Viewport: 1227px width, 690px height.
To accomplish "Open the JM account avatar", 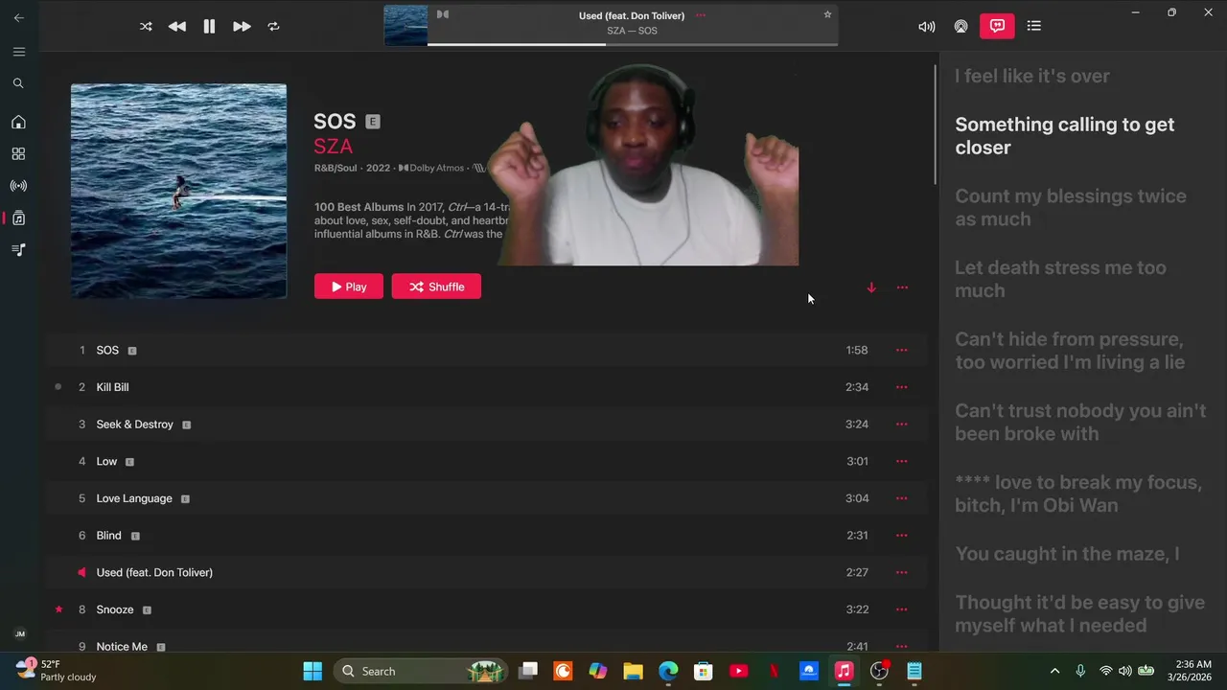I will (19, 633).
